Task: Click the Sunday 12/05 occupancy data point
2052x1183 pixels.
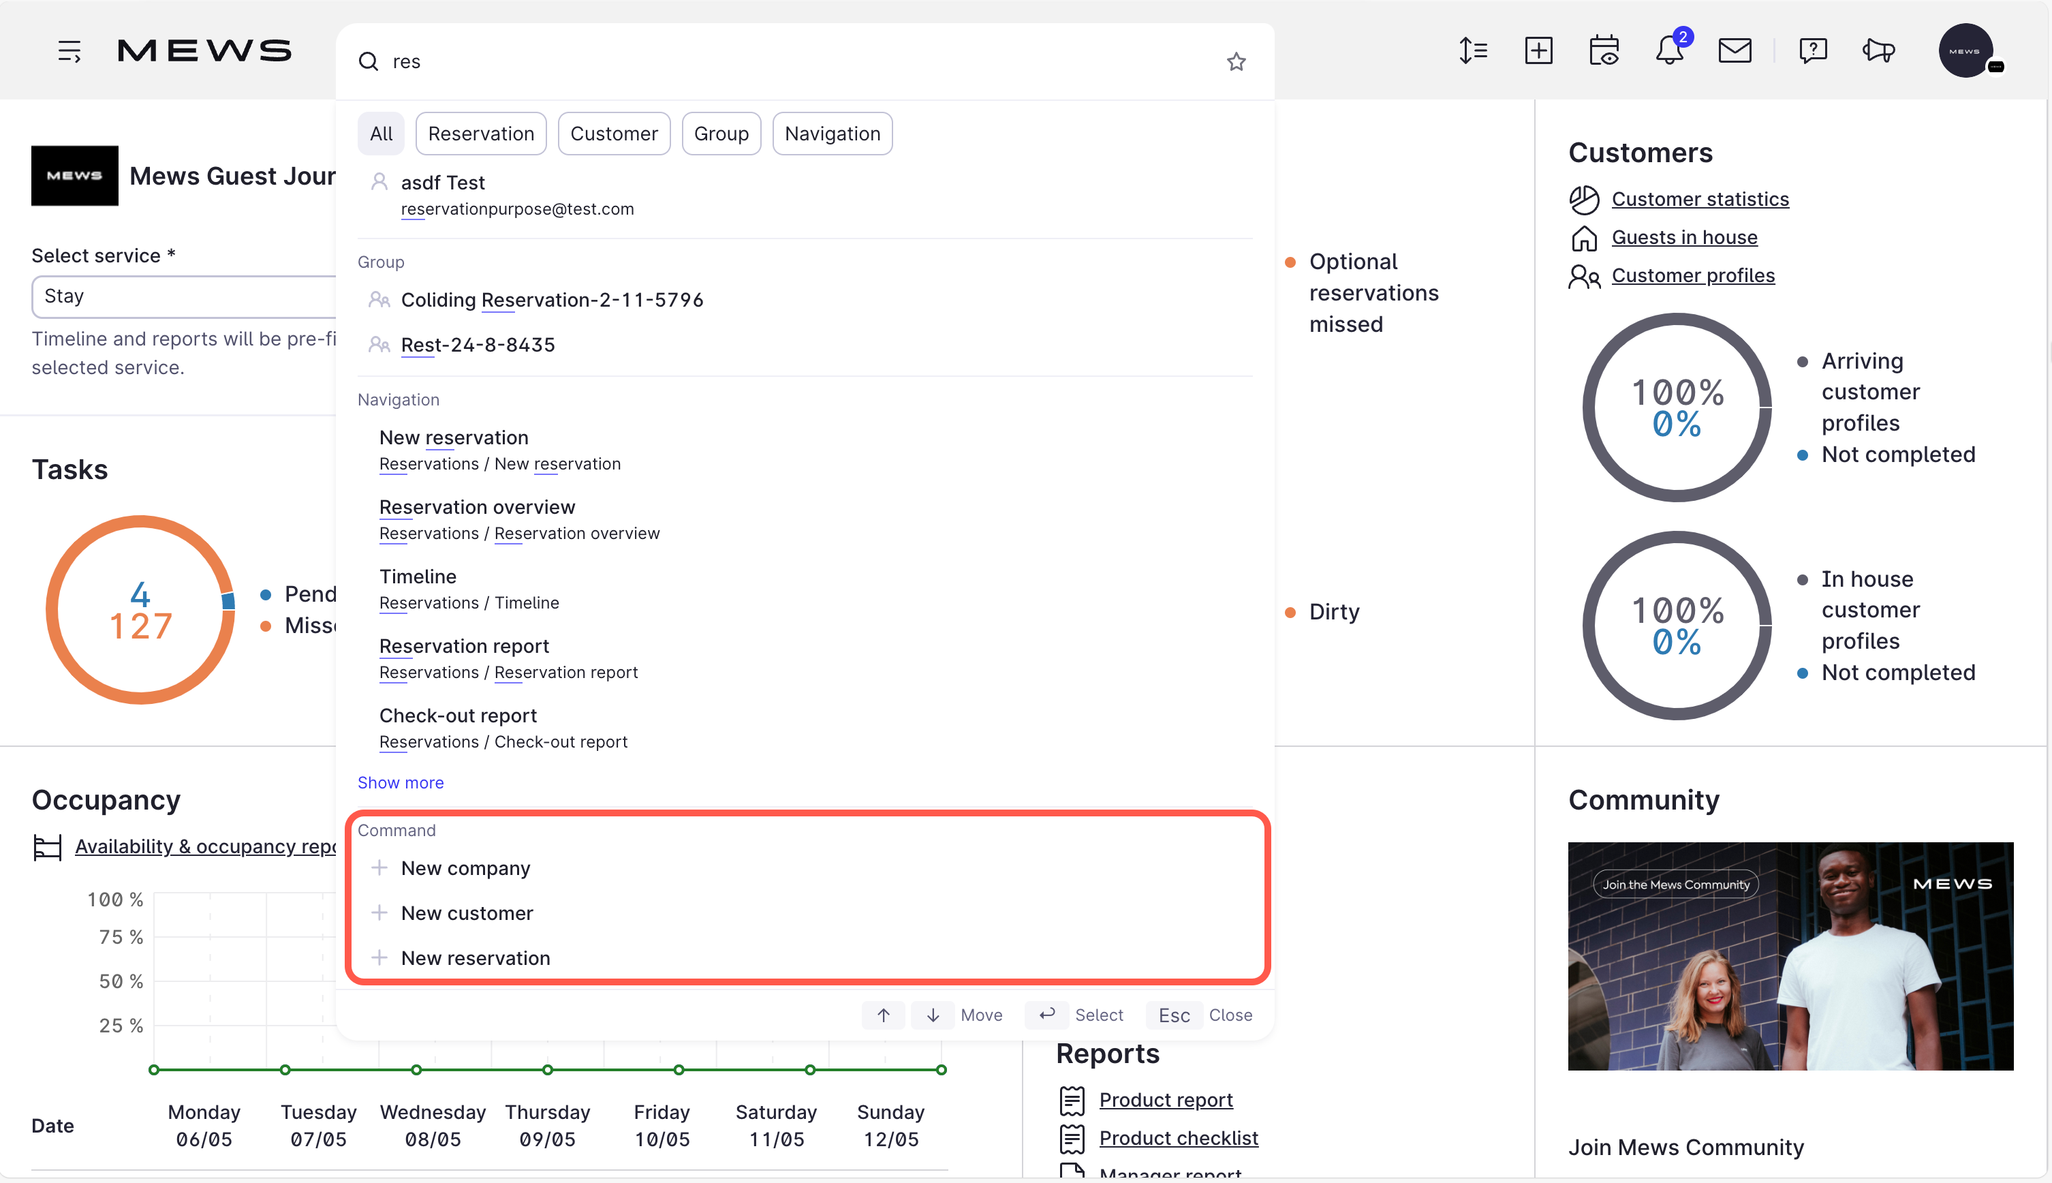Action: pos(941,1071)
